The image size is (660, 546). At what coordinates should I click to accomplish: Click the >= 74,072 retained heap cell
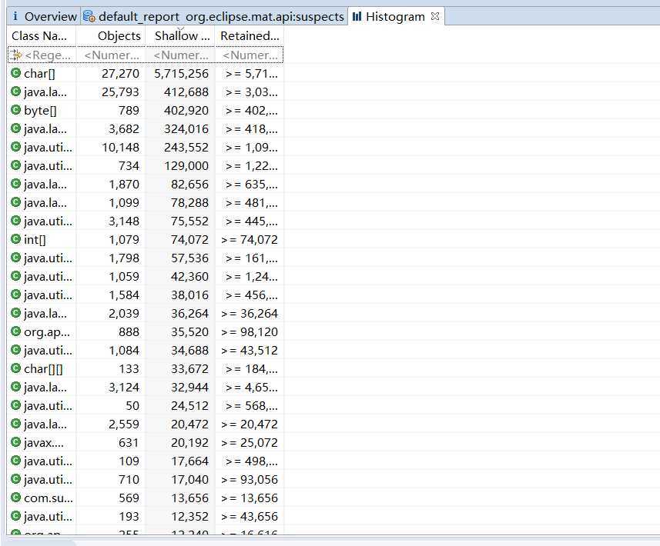(250, 240)
